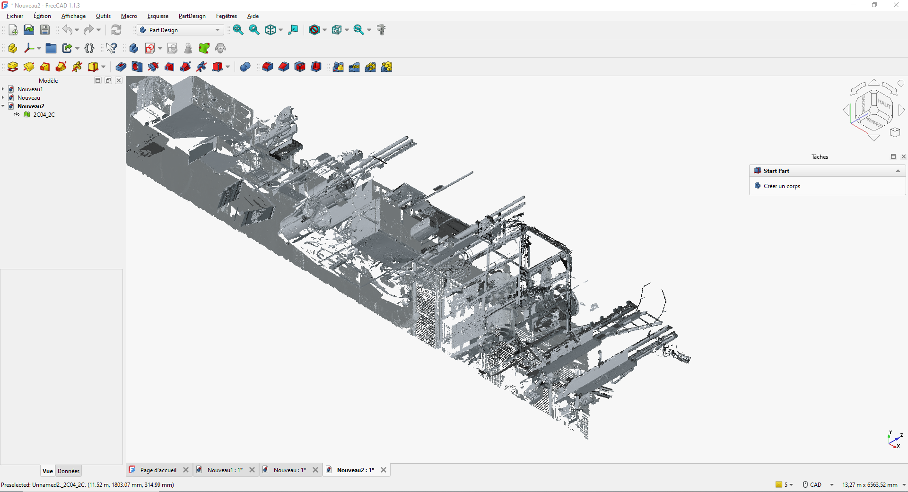
Task: Toggle visibility eye of 2C04_2C
Action: (x=17, y=115)
